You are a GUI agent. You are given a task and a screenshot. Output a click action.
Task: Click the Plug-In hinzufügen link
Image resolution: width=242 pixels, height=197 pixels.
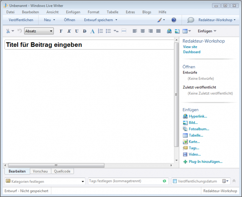(205, 161)
